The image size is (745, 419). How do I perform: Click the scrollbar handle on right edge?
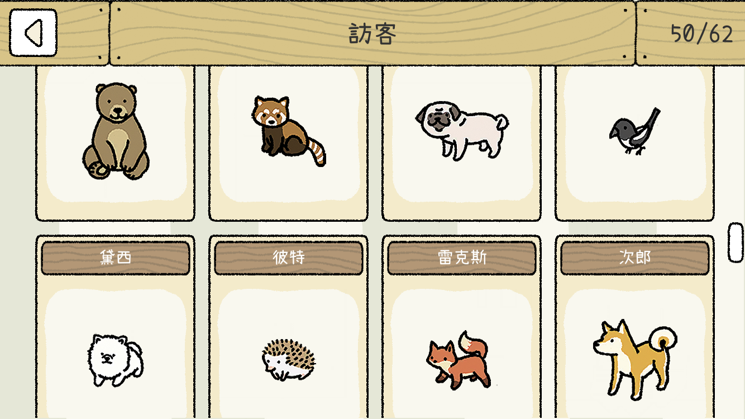[x=736, y=242]
